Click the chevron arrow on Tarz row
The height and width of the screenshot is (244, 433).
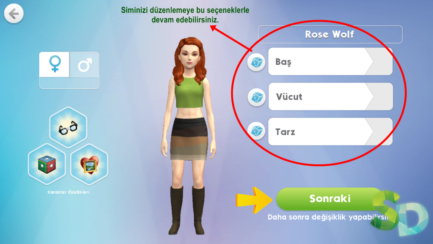pyautogui.click(x=378, y=132)
